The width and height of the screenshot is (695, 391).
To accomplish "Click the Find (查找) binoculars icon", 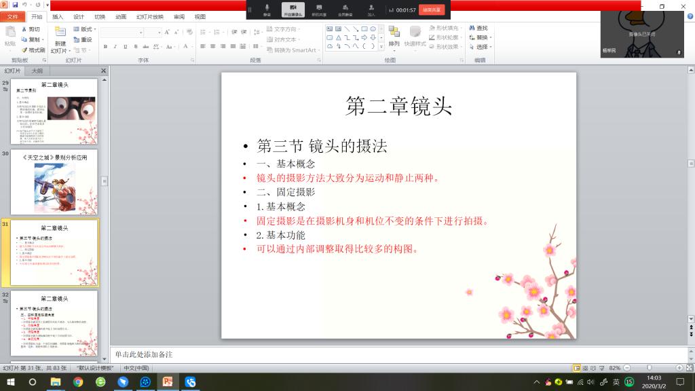I will coord(472,29).
